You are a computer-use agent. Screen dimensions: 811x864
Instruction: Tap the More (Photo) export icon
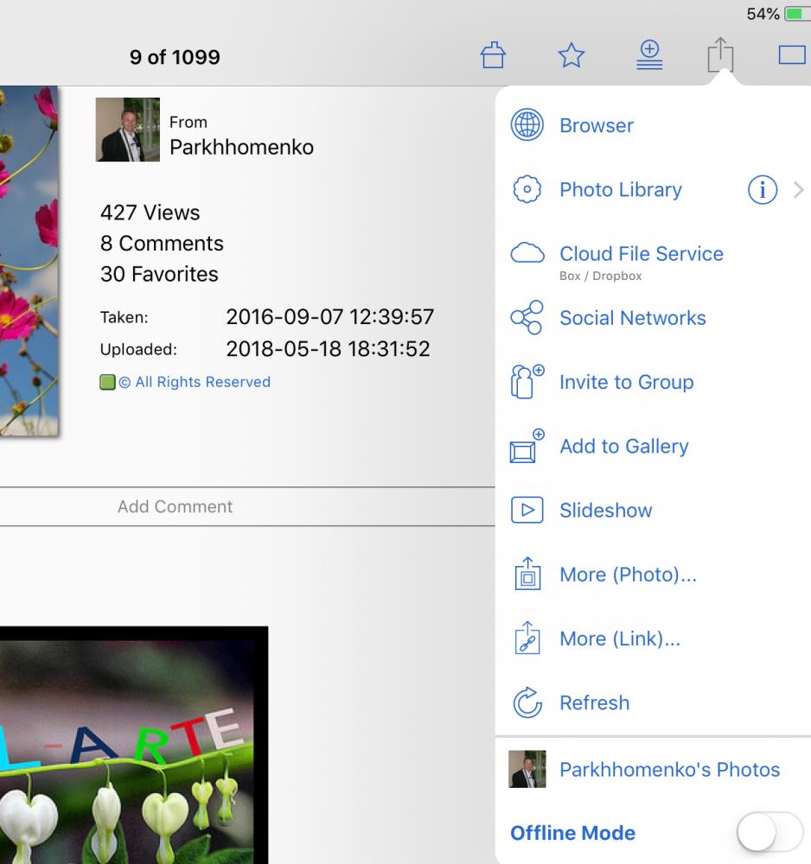pos(527,574)
